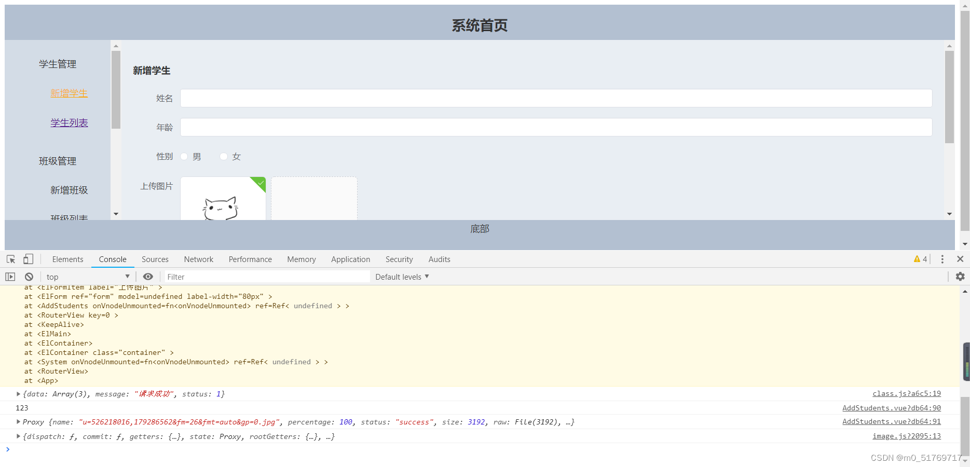Open class.js?a6c5:19 source link

tap(907, 394)
